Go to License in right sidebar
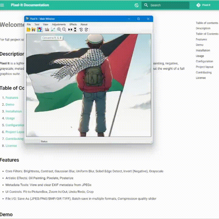Viewport: 219px width, 219px height. tap(201, 78)
